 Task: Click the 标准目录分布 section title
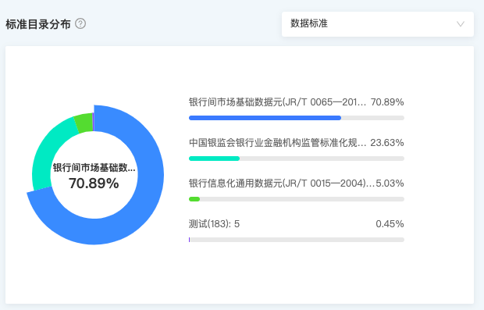38,24
